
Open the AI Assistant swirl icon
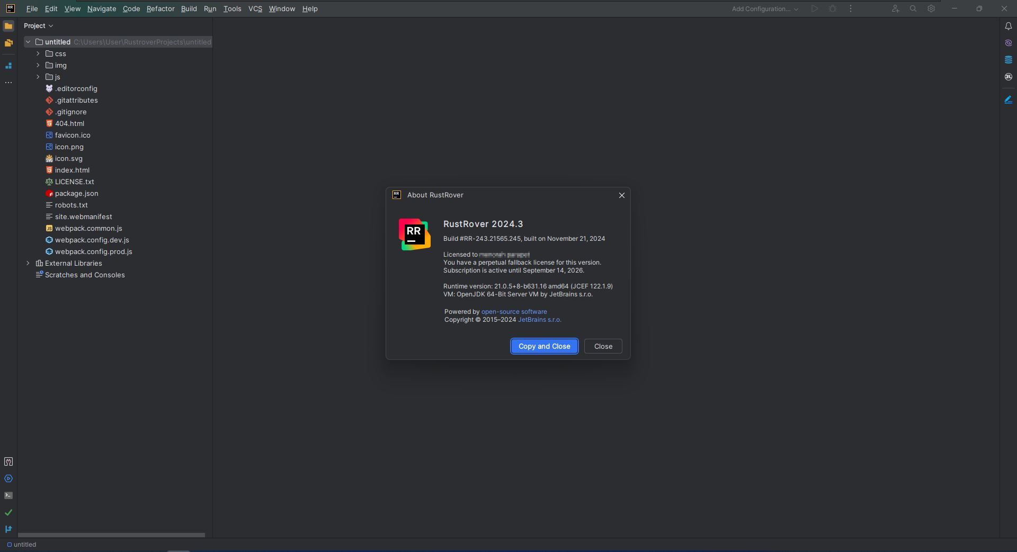pos(1008,43)
